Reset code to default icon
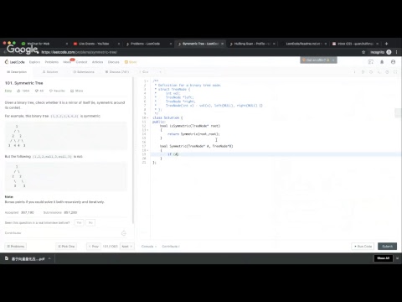The height and width of the screenshot is (302, 402). 371,72
